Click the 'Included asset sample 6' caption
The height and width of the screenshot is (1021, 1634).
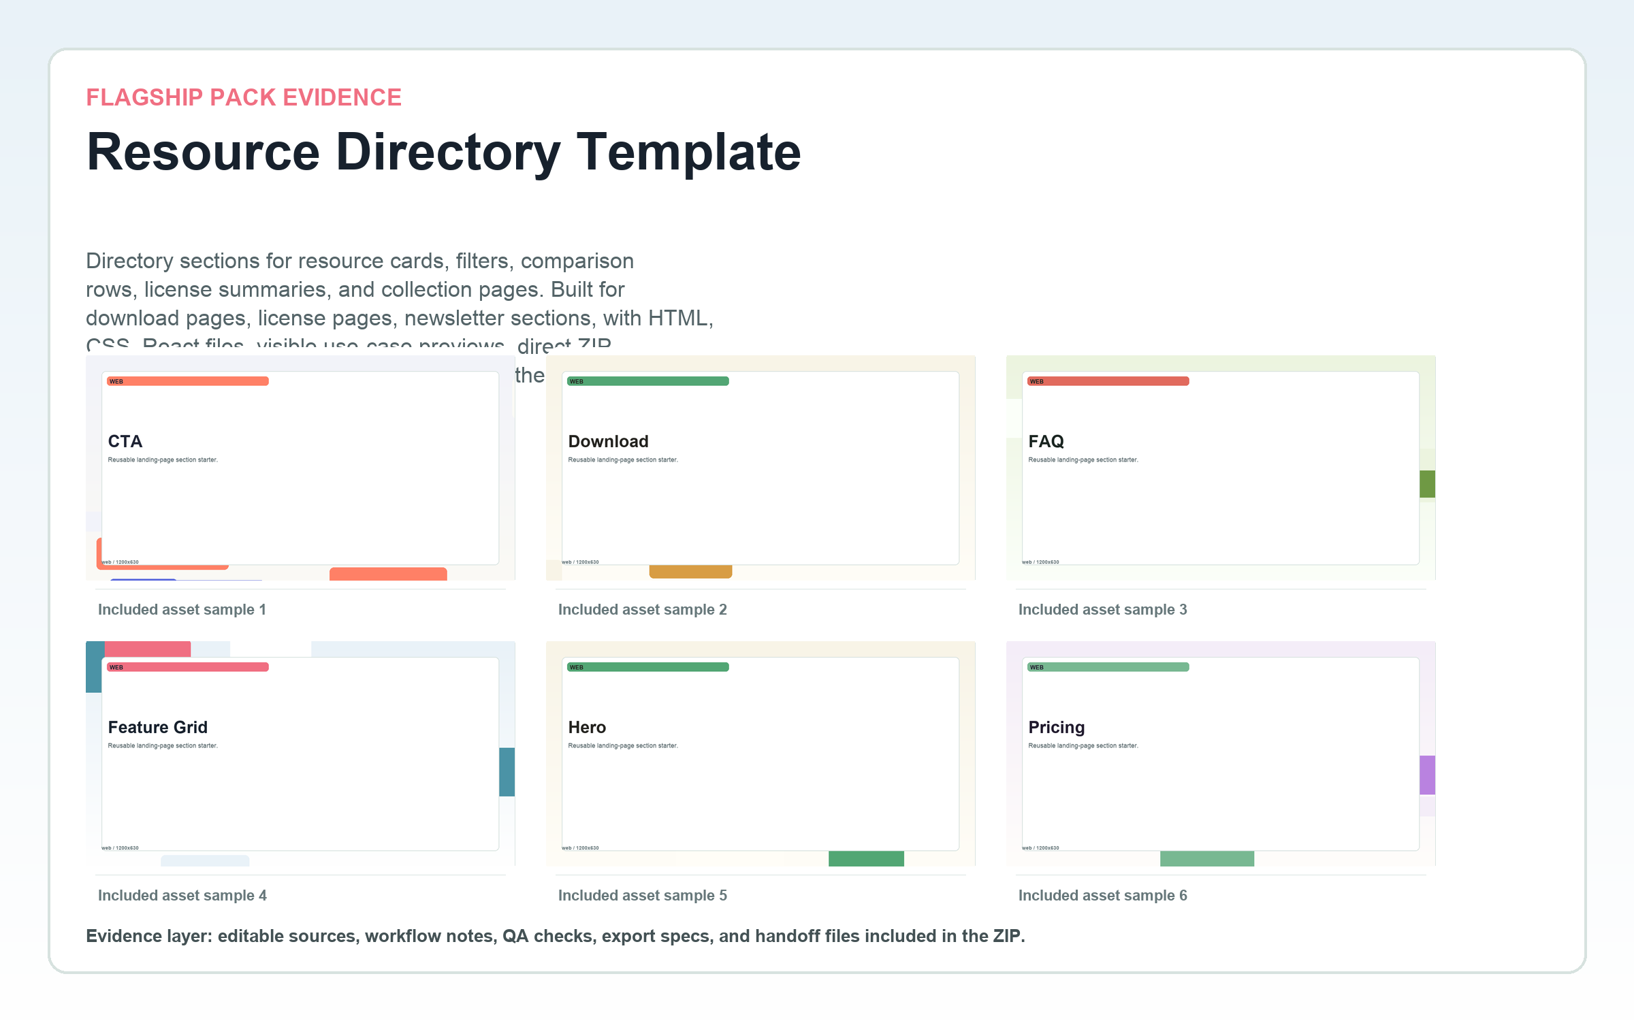[x=1102, y=895]
